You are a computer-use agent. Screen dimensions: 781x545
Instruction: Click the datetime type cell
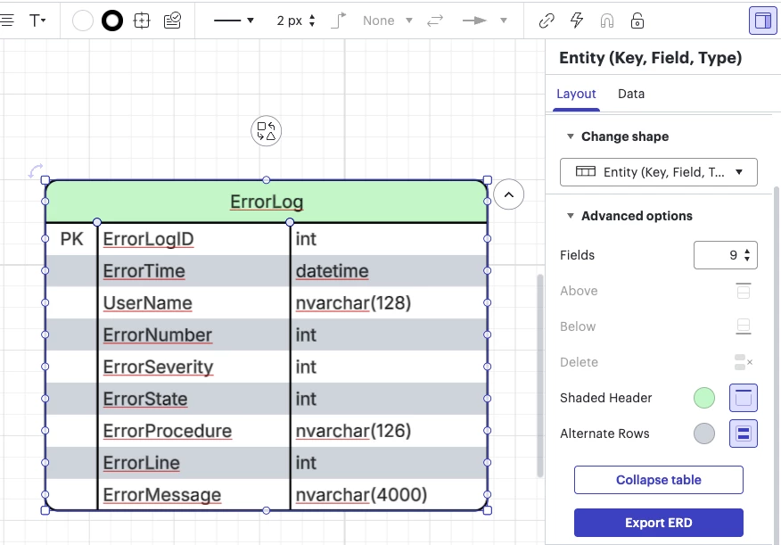pos(389,270)
